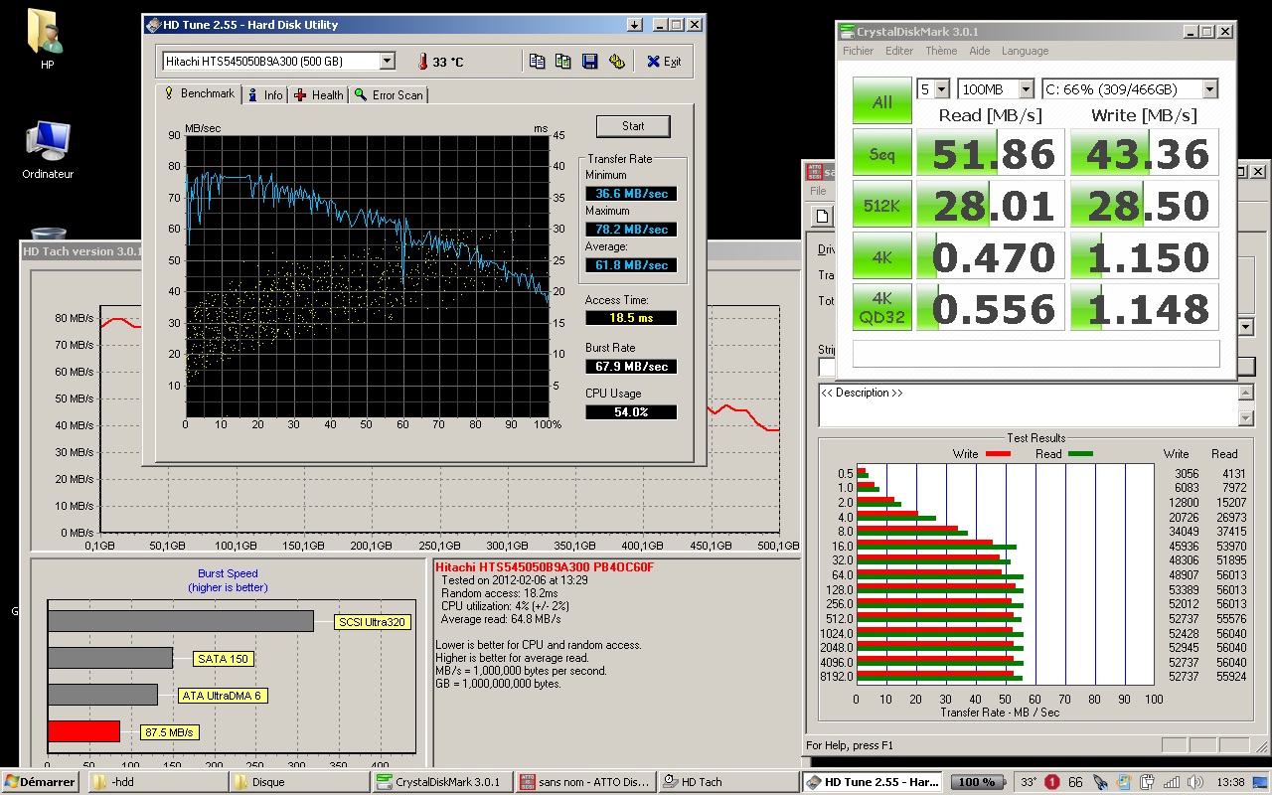1272x795 pixels.
Task: Click the CrystalDiskMark title bar icon
Action: point(847,32)
